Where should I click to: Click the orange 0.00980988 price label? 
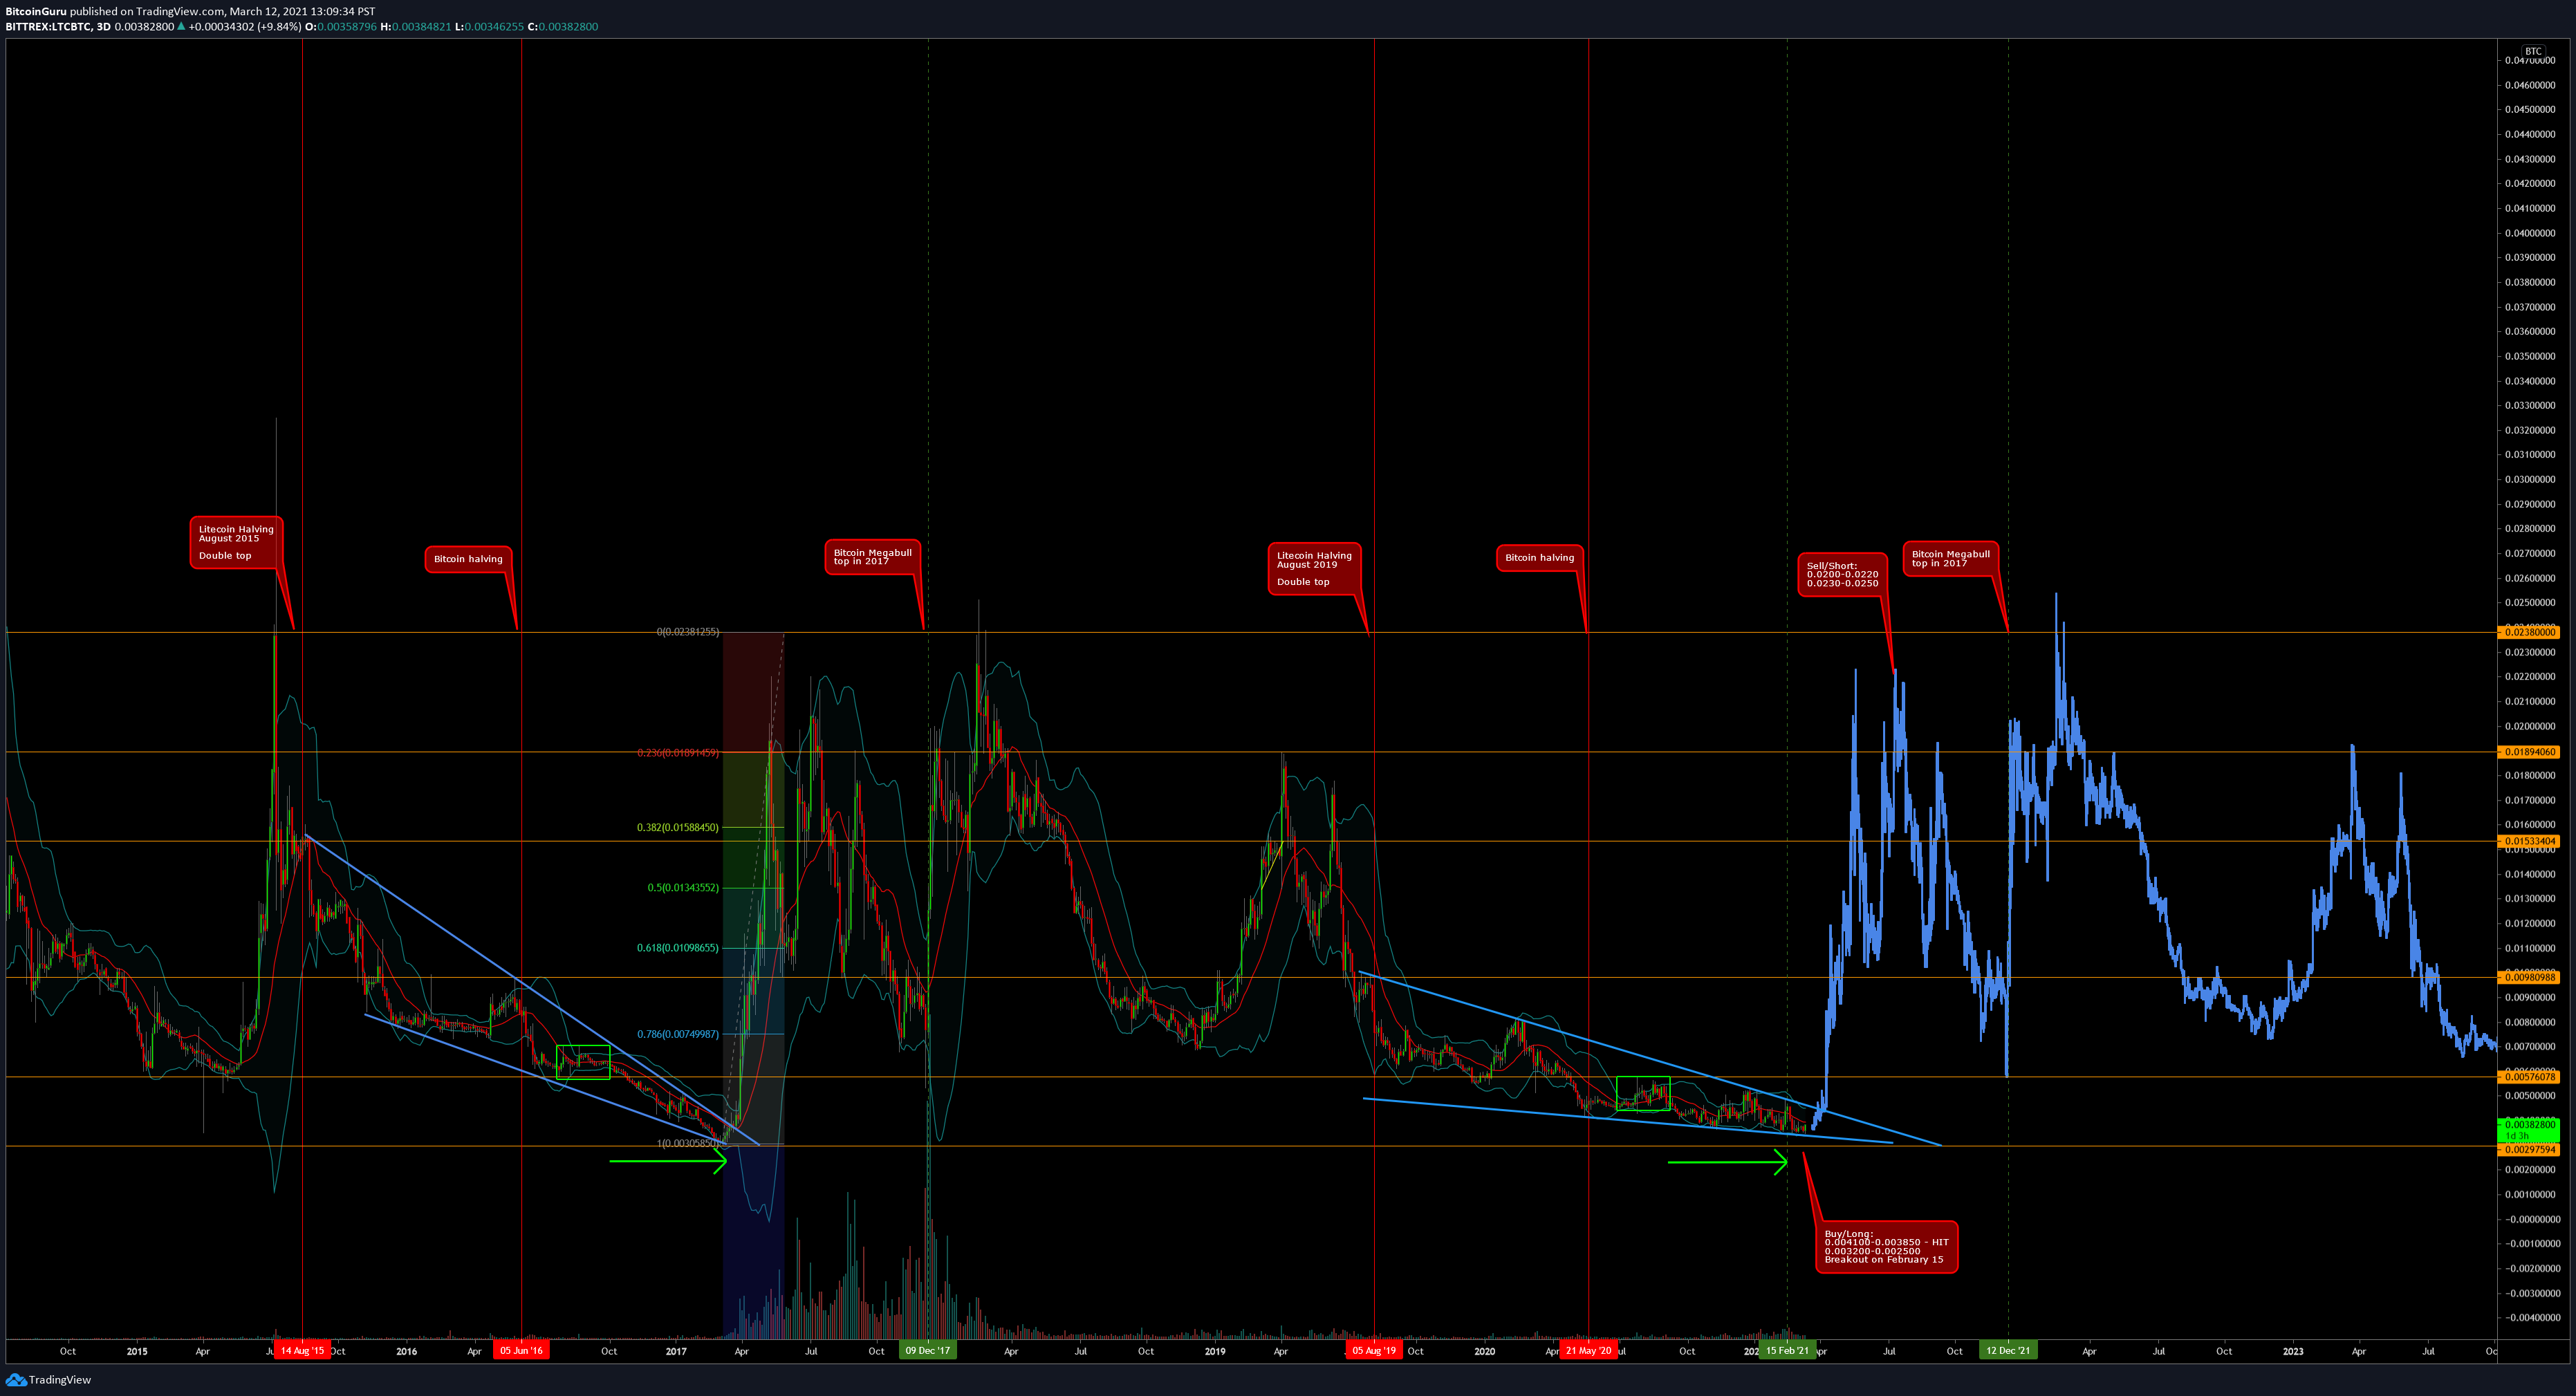click(2529, 977)
